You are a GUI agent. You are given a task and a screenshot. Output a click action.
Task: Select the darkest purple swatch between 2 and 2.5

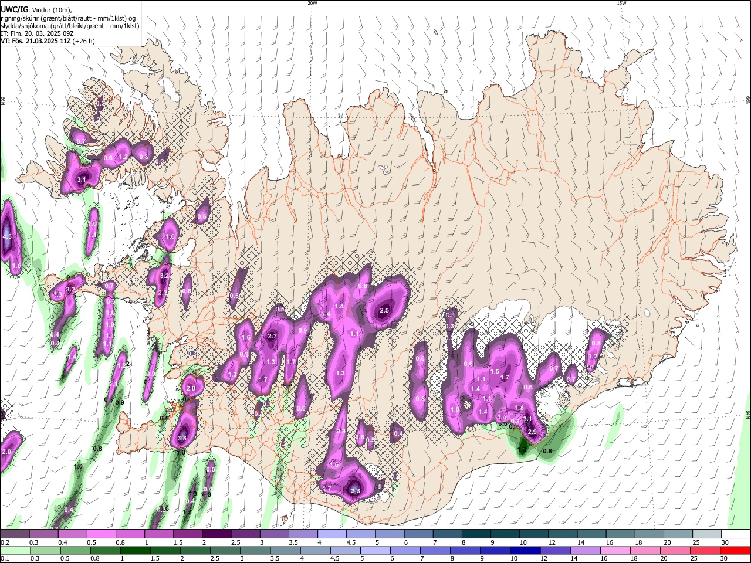pyautogui.click(x=216, y=534)
